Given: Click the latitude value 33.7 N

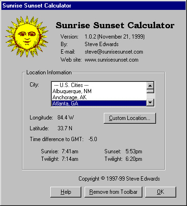Looking at the screenshot, I should (x=65, y=128).
